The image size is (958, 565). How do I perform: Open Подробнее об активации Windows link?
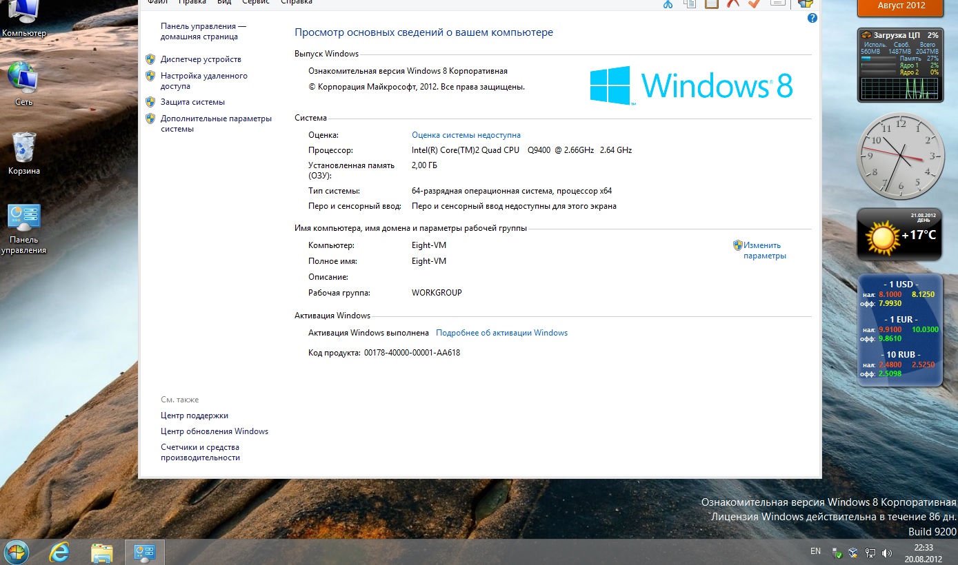point(501,333)
